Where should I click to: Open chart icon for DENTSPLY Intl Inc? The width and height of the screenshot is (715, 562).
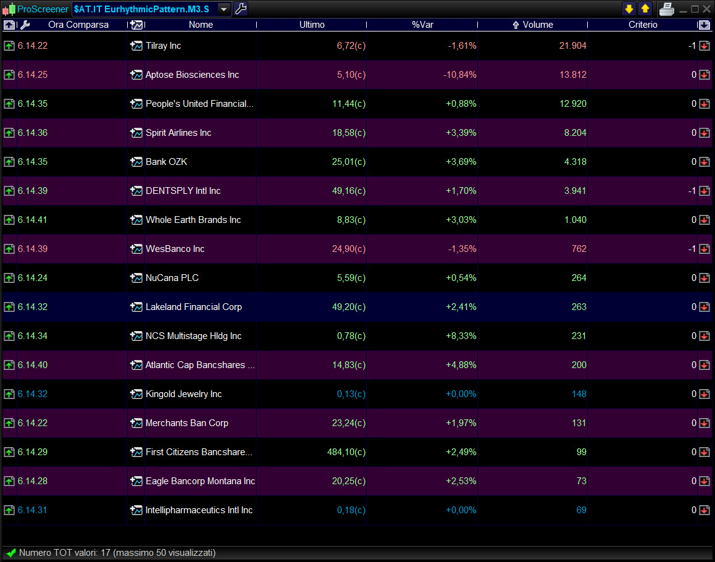(136, 191)
